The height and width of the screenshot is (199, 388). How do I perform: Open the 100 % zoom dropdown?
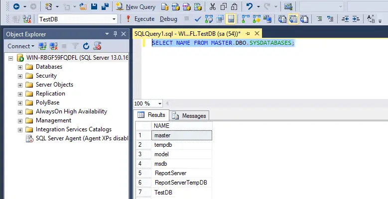[x=159, y=103]
